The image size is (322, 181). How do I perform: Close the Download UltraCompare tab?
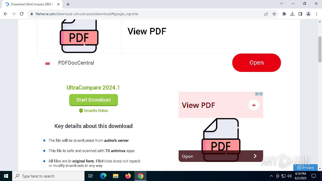coord(58,4)
